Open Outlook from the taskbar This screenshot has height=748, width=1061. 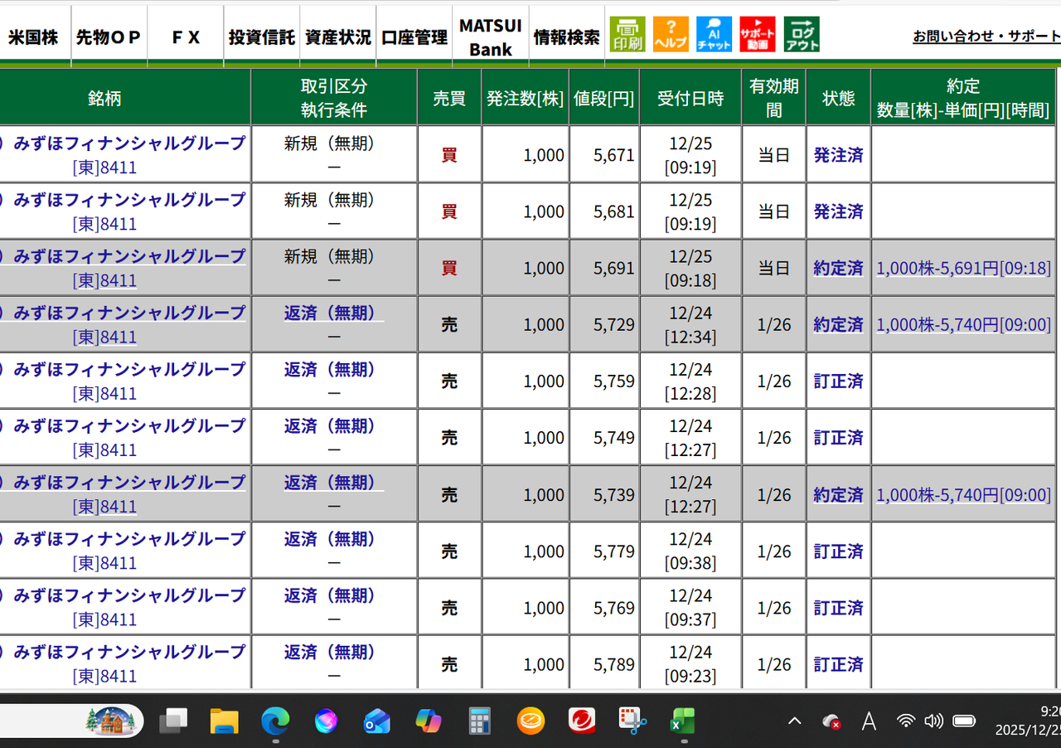click(x=377, y=721)
